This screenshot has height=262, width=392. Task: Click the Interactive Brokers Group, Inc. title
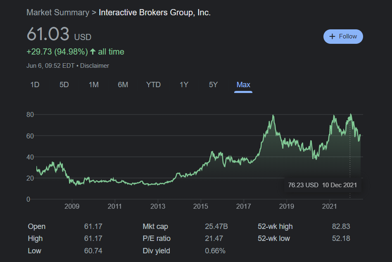(154, 12)
